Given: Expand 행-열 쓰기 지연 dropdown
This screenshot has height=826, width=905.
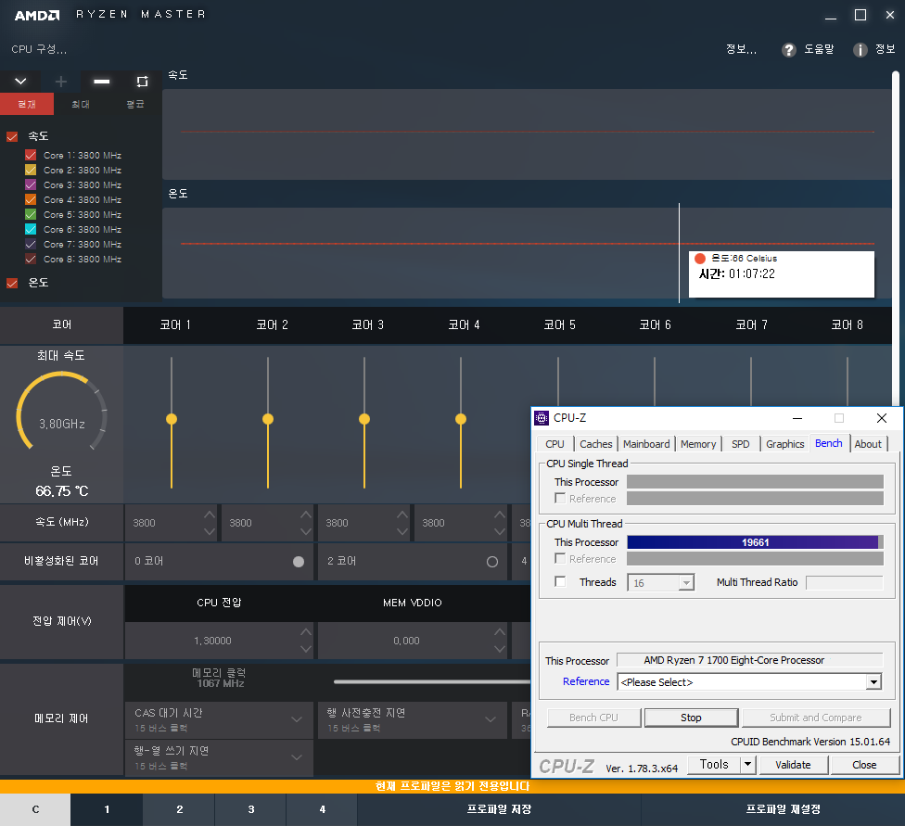Looking at the screenshot, I should (297, 757).
